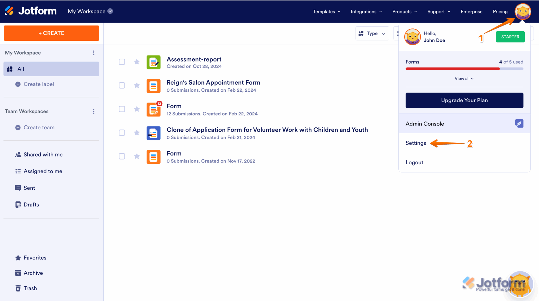Click the Admin Console rocket icon
Viewport: 539px width, 301px height.
pos(519,124)
